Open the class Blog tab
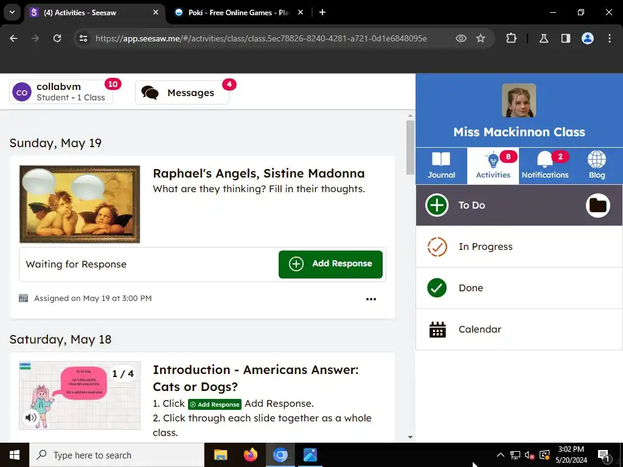 click(x=596, y=166)
